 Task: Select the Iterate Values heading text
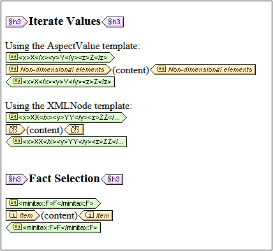pyautogui.click(x=64, y=21)
